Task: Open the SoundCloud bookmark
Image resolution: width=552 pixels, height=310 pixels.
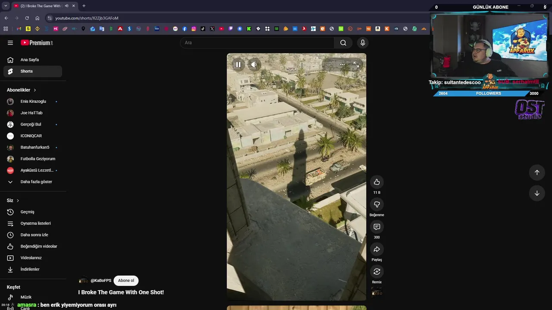Action: [424, 29]
